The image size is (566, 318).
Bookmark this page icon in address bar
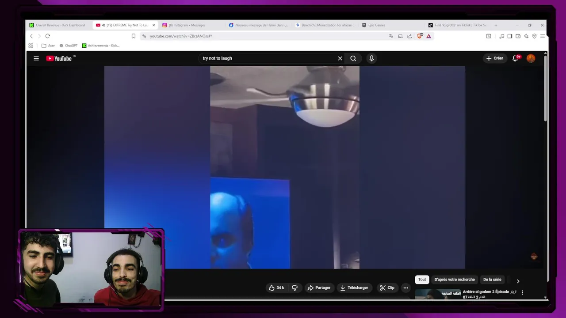134,36
